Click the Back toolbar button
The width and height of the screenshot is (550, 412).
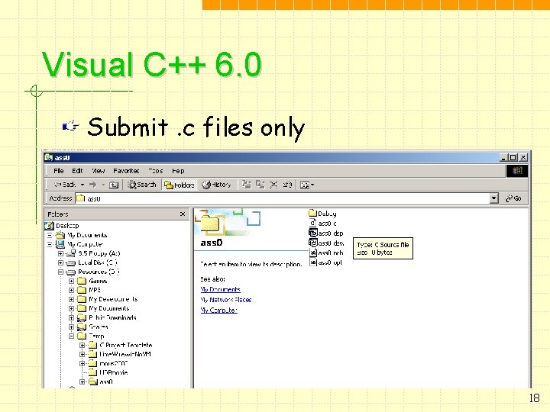click(x=65, y=185)
